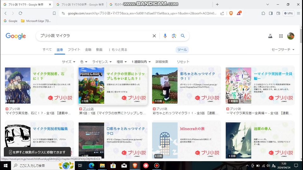Open the マイクラの世界にトリップ image result

pos(113,85)
